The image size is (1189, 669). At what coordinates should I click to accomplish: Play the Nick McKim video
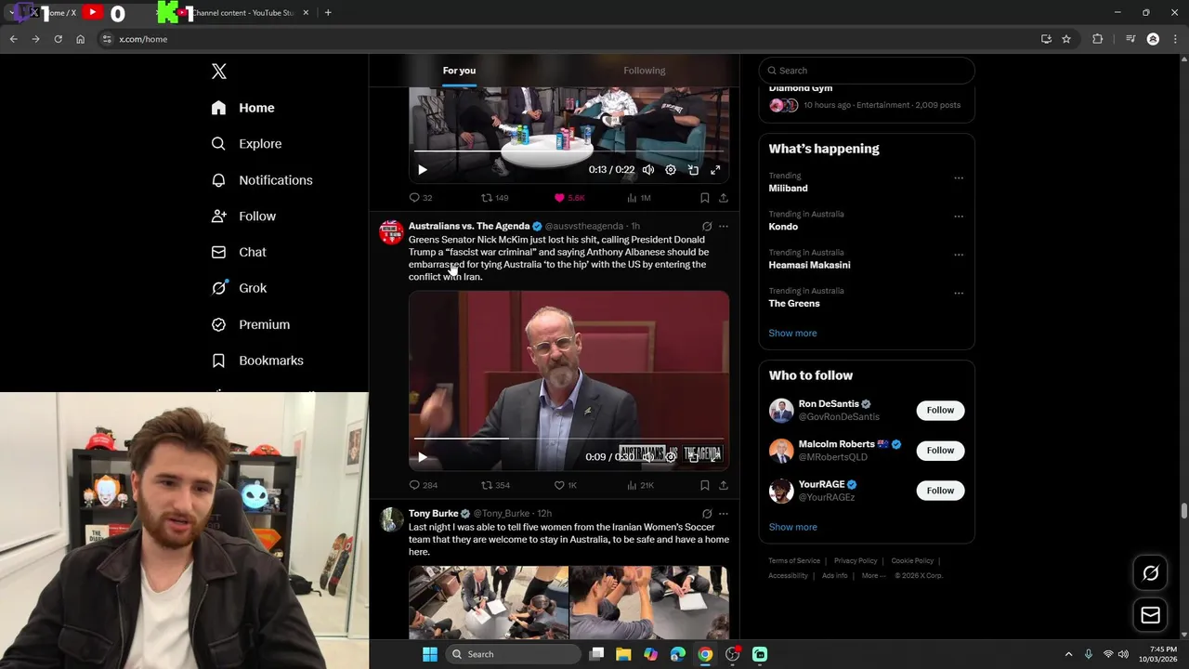(x=423, y=457)
